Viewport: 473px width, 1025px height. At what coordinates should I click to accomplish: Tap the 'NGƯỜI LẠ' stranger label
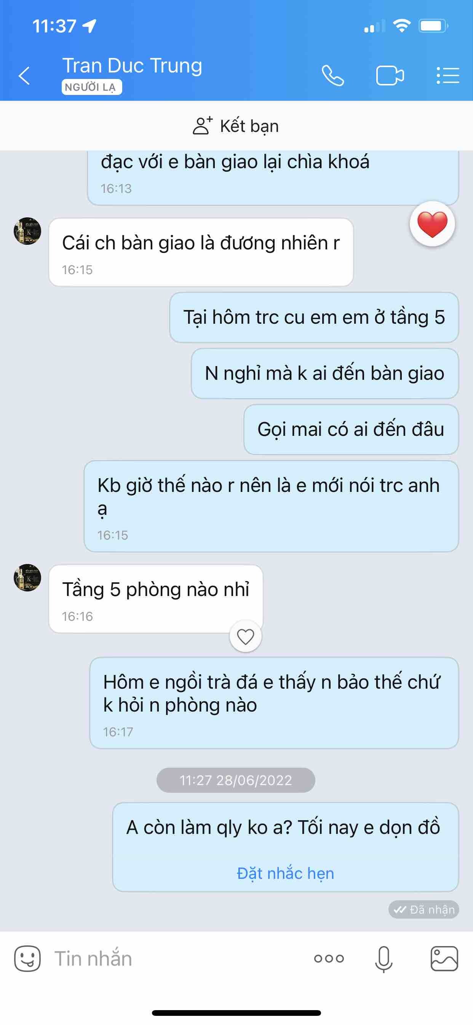point(92,87)
